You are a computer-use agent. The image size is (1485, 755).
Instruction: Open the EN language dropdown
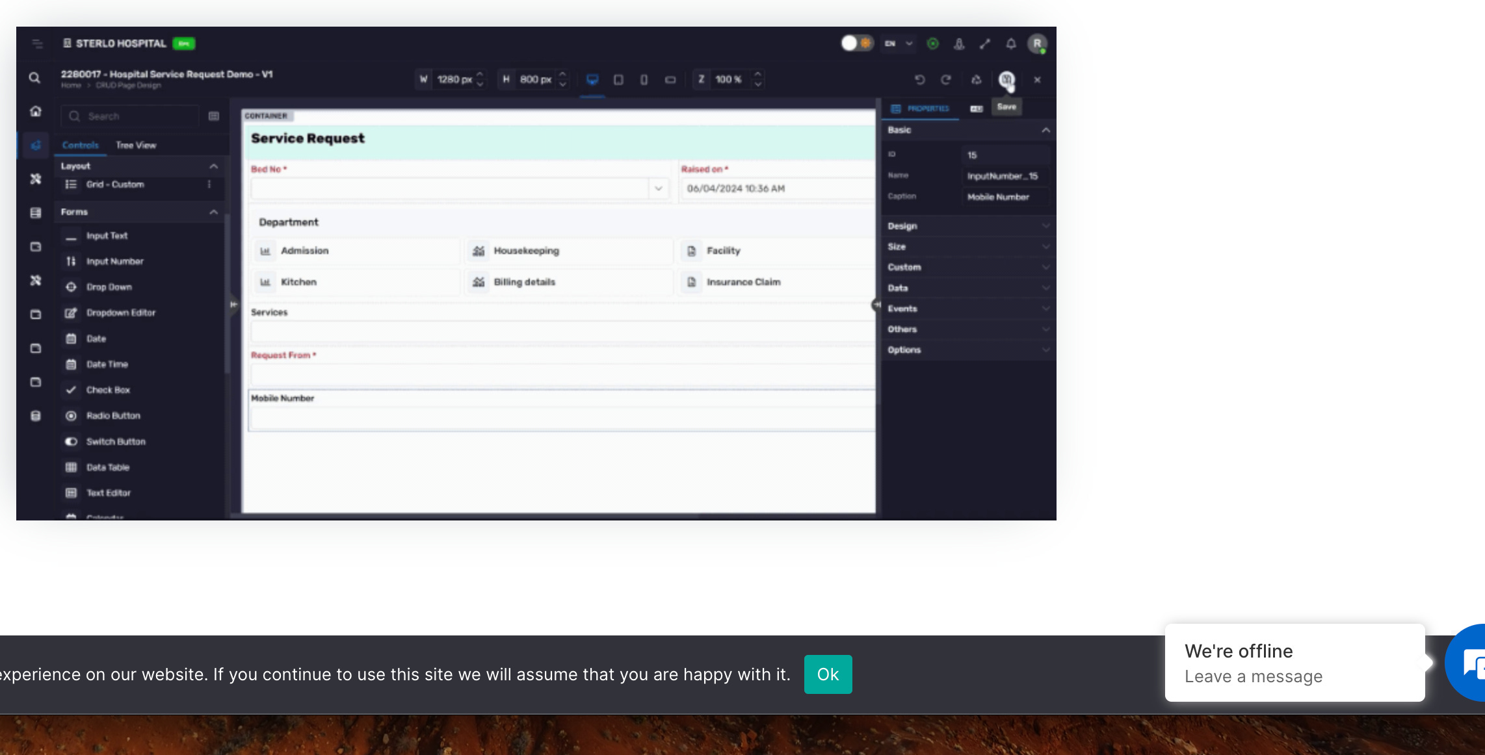tap(899, 44)
